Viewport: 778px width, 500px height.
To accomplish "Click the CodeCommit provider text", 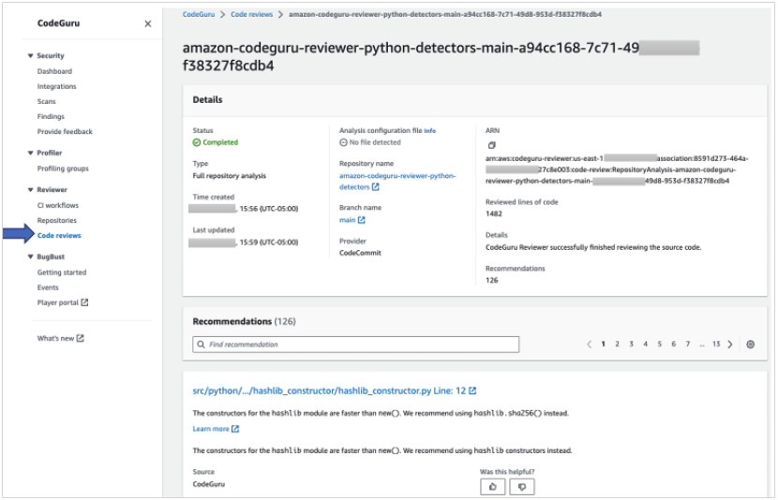I will click(360, 253).
